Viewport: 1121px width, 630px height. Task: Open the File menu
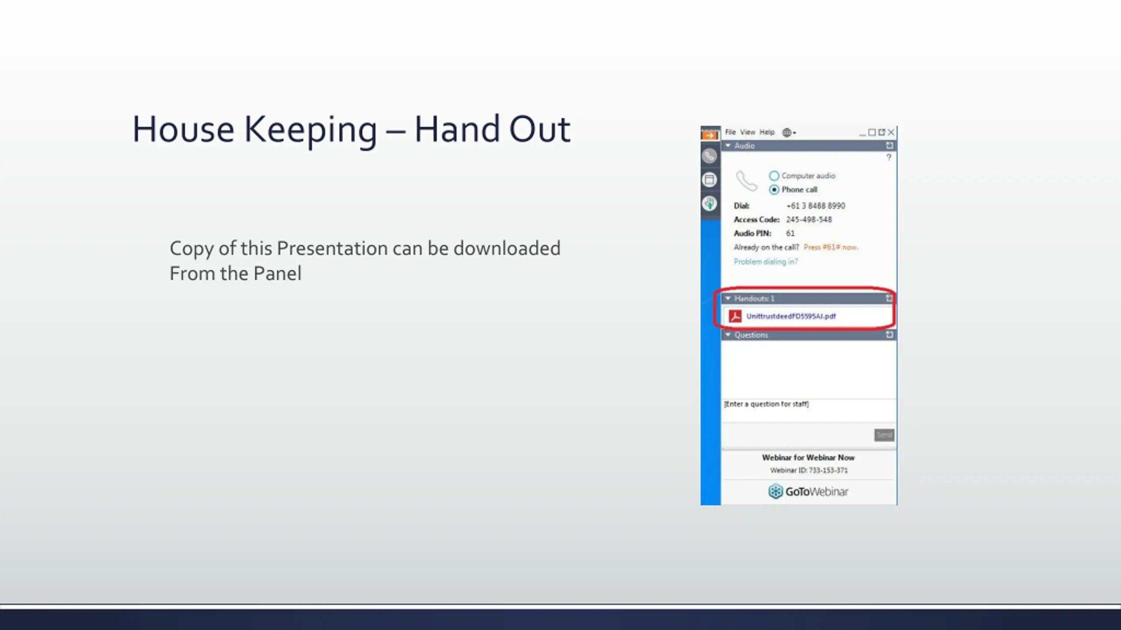730,132
